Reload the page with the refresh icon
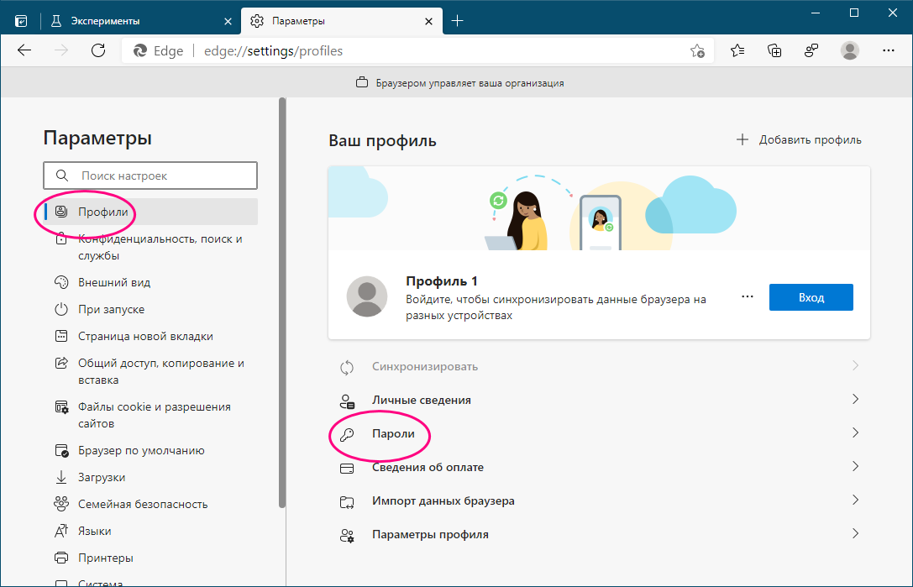 pyautogui.click(x=97, y=50)
